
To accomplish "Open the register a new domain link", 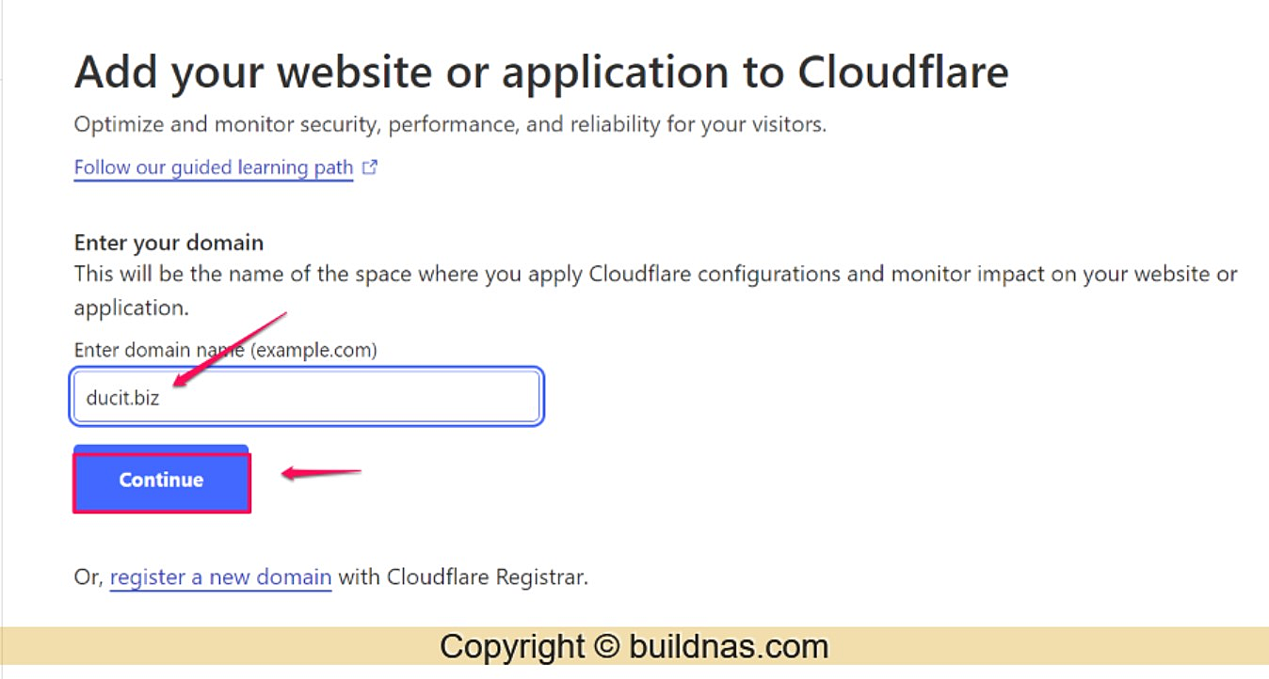I will pyautogui.click(x=221, y=576).
